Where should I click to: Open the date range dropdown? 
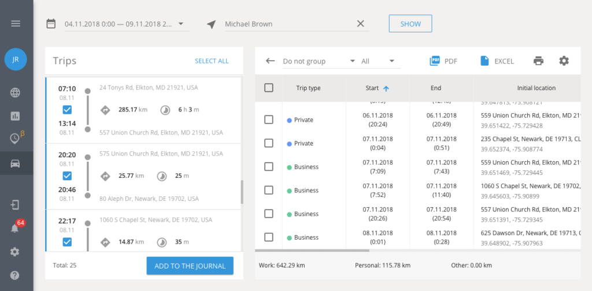pyautogui.click(x=181, y=24)
